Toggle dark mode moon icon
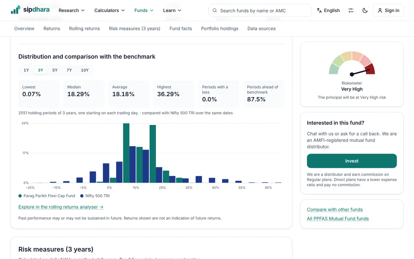 (x=365, y=10)
